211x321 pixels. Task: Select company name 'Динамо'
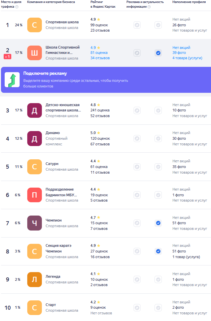pos(53,133)
